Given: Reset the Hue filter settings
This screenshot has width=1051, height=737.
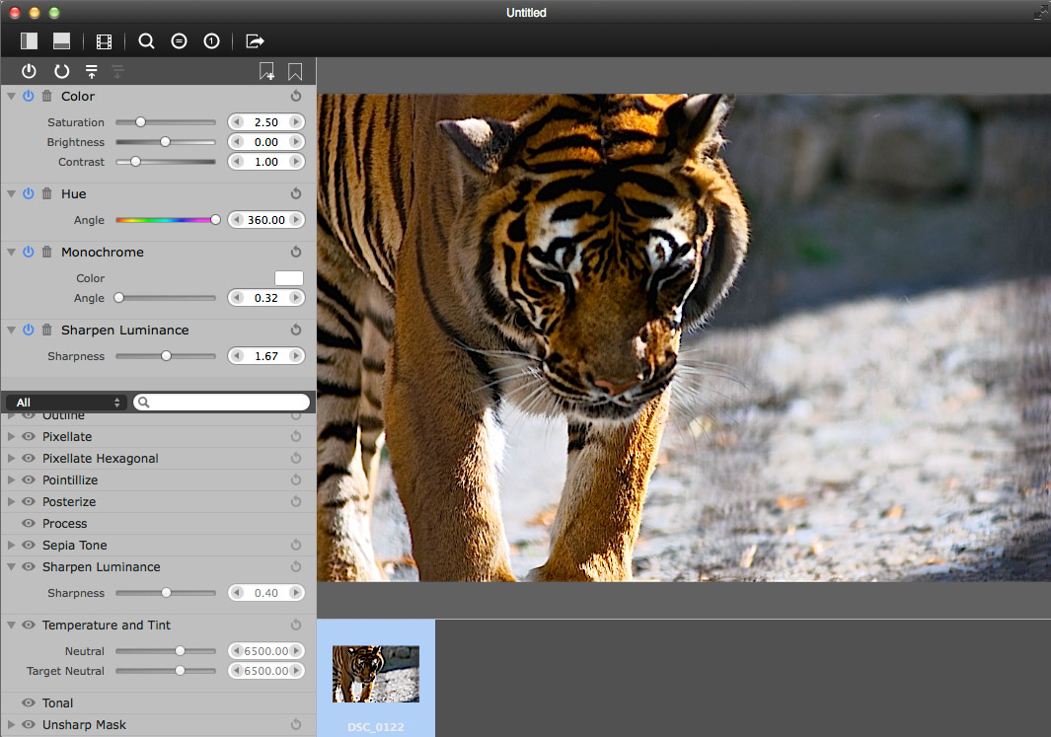Looking at the screenshot, I should click(296, 194).
